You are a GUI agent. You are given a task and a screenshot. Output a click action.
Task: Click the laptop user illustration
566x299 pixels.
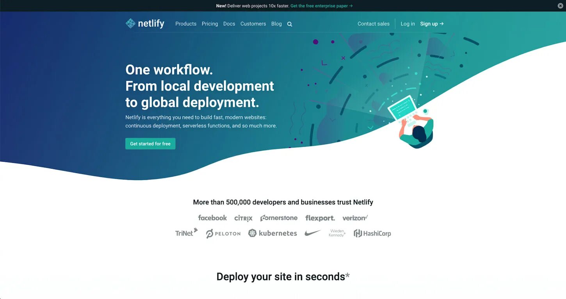411,121
